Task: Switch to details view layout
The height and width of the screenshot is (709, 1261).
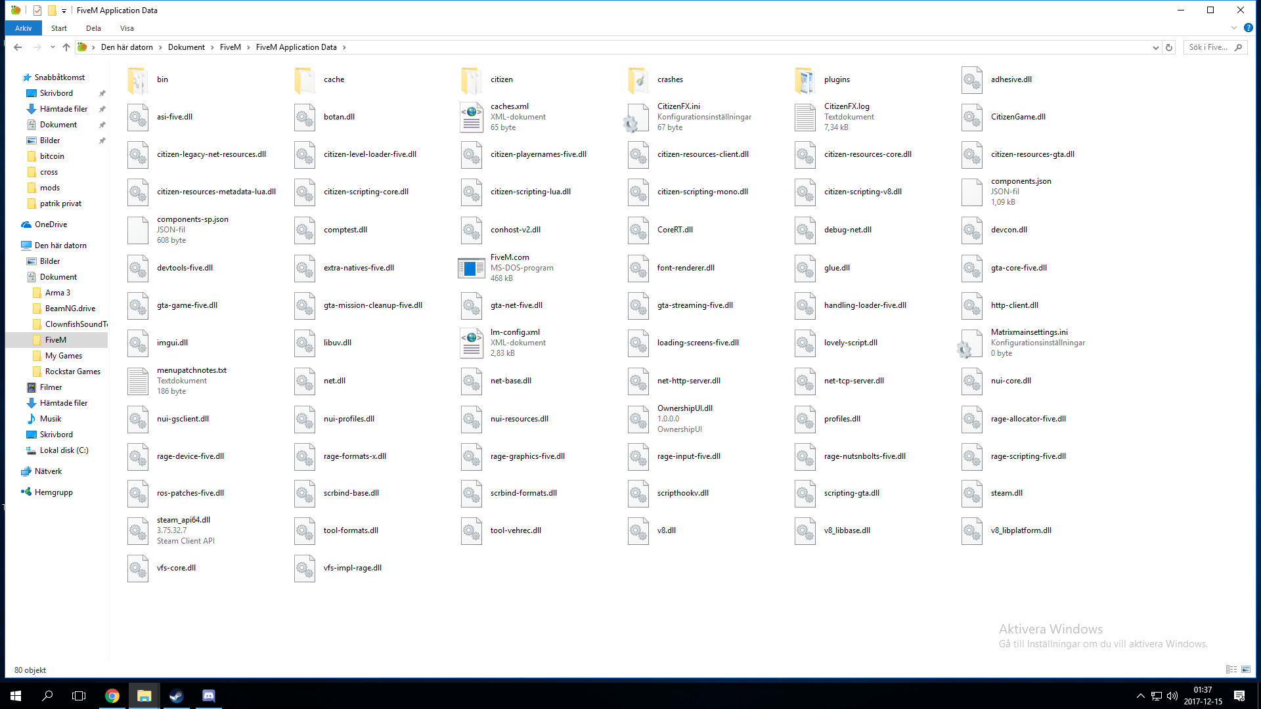Action: (x=1231, y=670)
